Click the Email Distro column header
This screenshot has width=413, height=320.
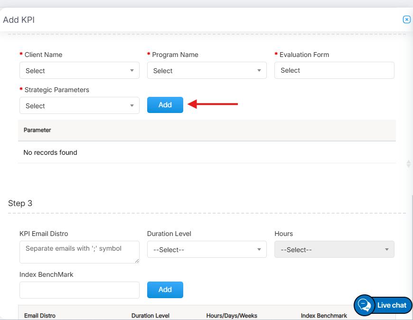tap(40, 315)
